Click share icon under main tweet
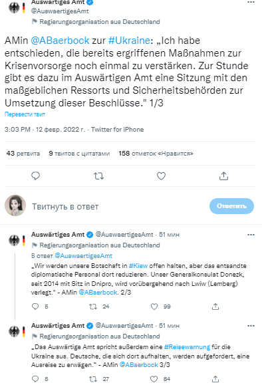The image size is (262, 387). [x=223, y=176]
